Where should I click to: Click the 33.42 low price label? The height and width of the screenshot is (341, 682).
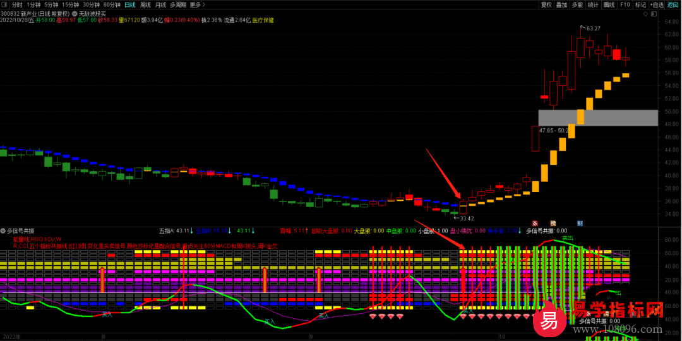467,218
